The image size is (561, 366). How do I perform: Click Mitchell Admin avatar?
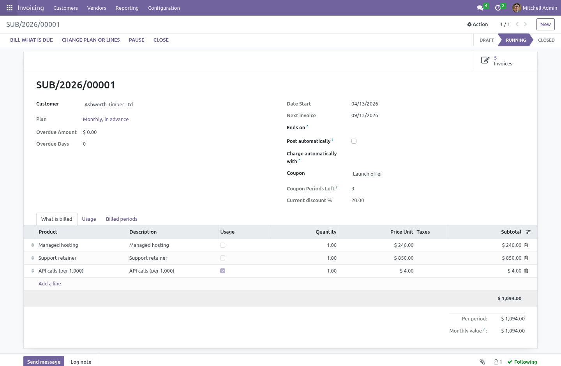click(517, 8)
